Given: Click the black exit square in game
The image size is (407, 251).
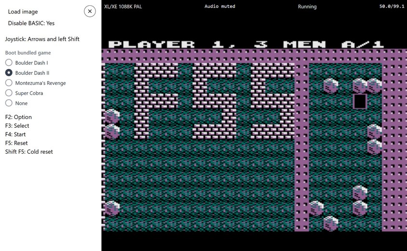Looking at the screenshot, I should pos(360,102).
